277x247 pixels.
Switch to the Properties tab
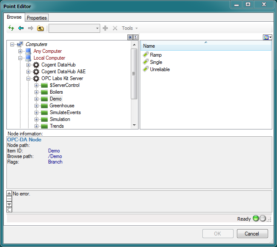(x=37, y=18)
